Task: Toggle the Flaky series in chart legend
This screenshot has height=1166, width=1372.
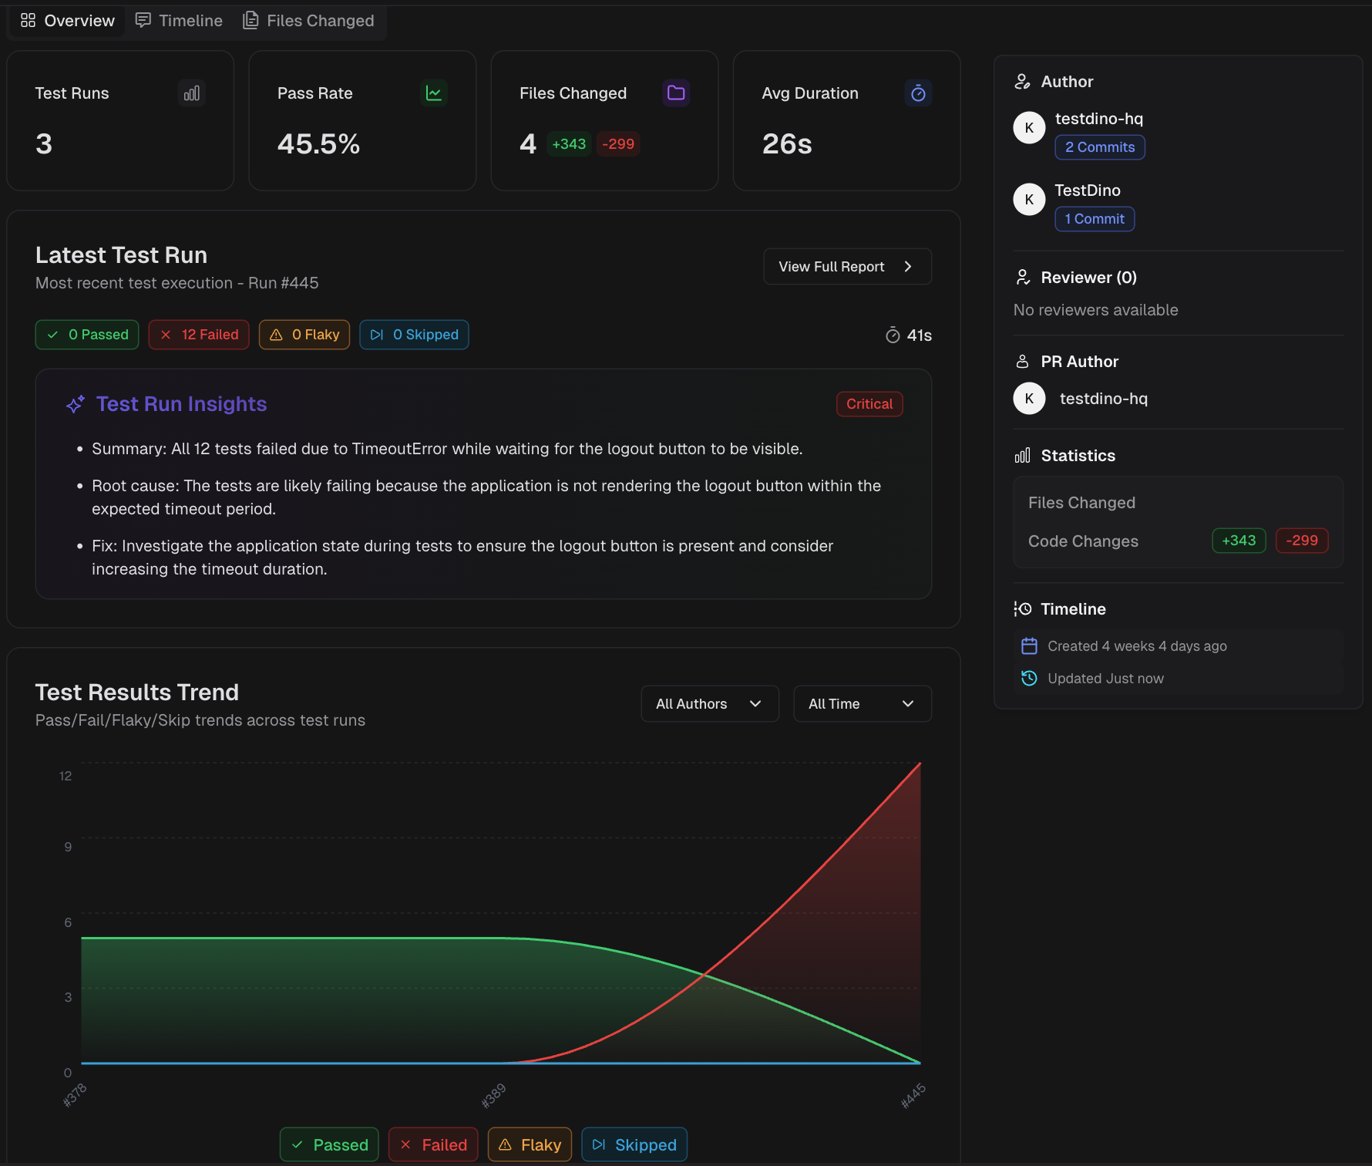Action: click(530, 1144)
